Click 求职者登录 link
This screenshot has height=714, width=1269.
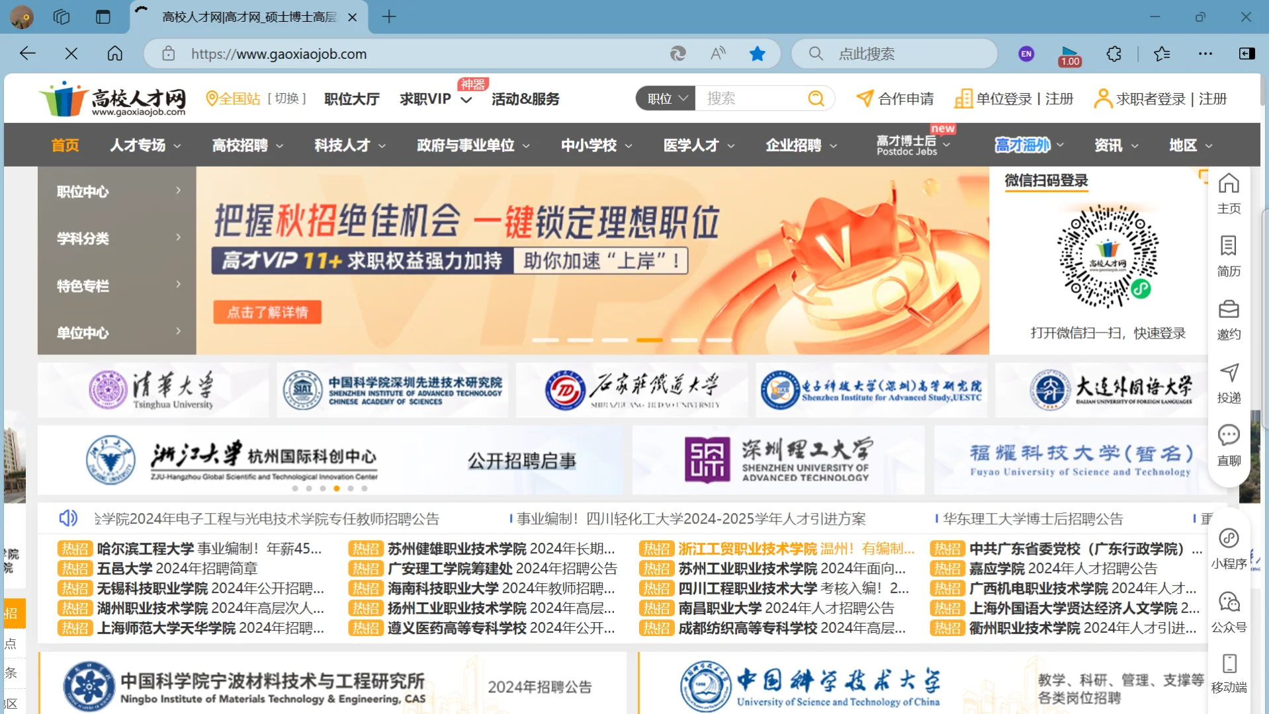pos(1151,99)
